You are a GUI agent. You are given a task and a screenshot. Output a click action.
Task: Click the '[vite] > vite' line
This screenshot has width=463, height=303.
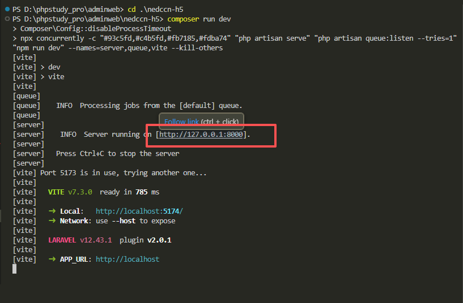point(39,76)
